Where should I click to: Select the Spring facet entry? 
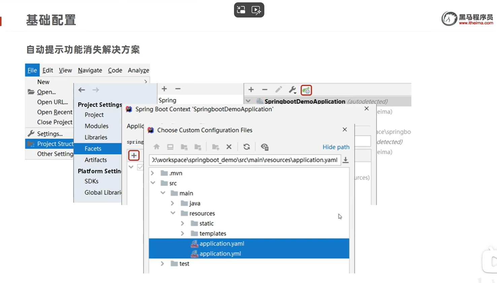point(167,100)
